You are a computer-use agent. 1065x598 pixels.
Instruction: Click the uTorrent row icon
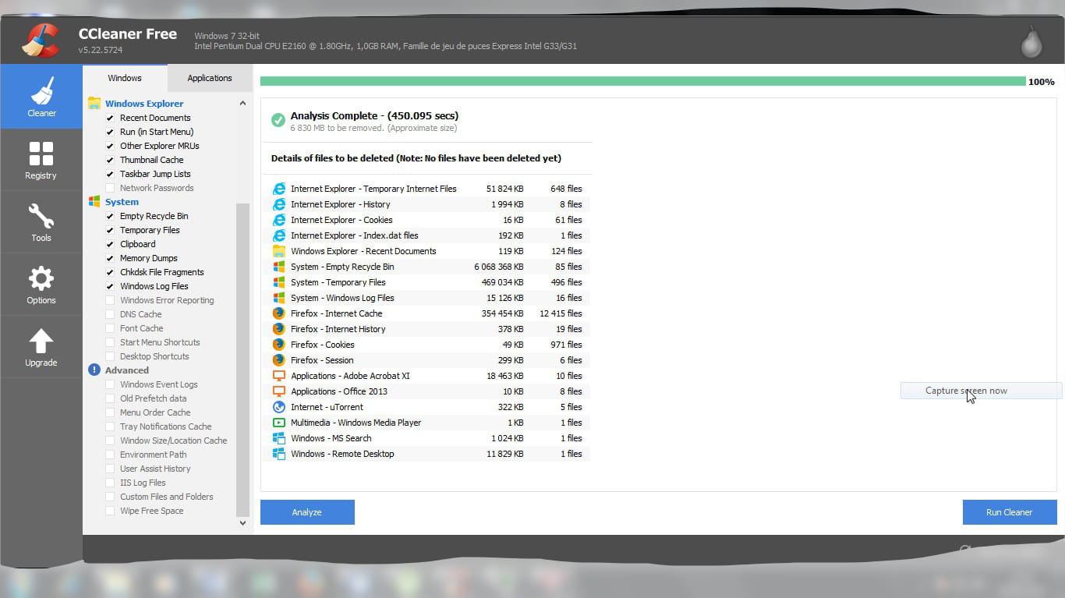click(279, 407)
